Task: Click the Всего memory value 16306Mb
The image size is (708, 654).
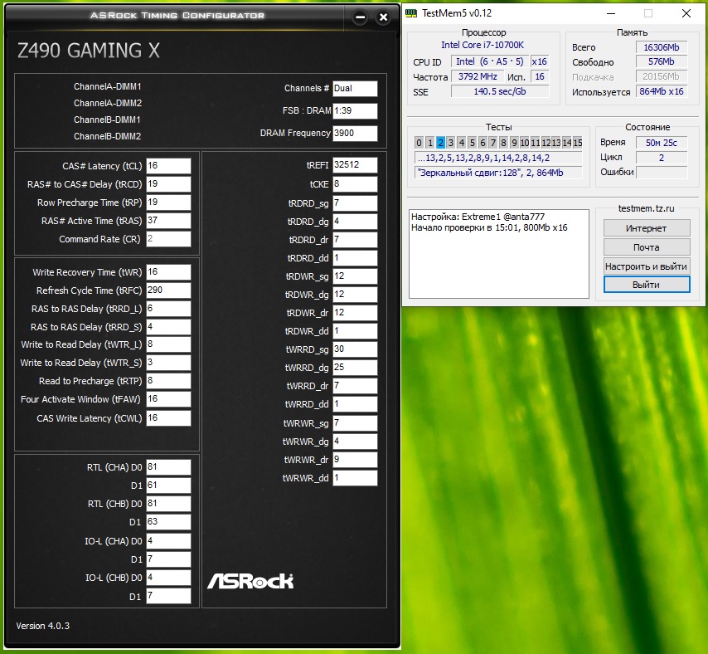Action: point(662,47)
